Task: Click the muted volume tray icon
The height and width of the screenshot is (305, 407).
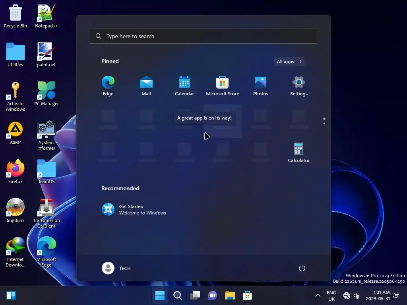Action: 357,295
